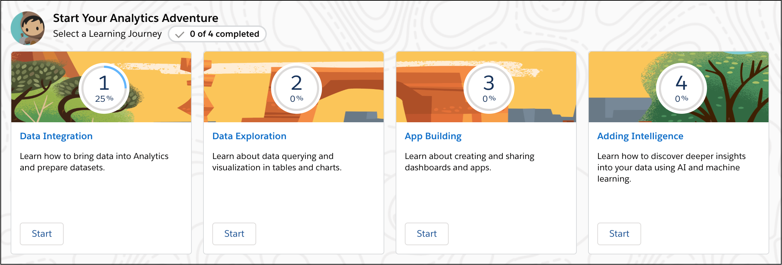Start the App Building journey
782x265 pixels.
tap(427, 234)
